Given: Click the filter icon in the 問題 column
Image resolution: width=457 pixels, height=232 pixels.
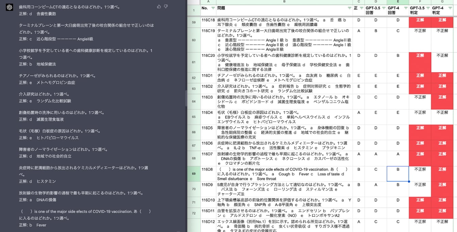Looking at the screenshot, I should (x=349, y=8).
